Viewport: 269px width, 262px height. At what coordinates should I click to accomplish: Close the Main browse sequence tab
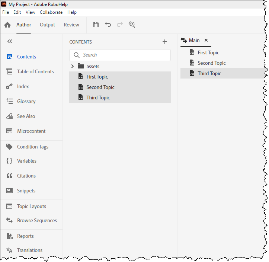click(x=206, y=40)
